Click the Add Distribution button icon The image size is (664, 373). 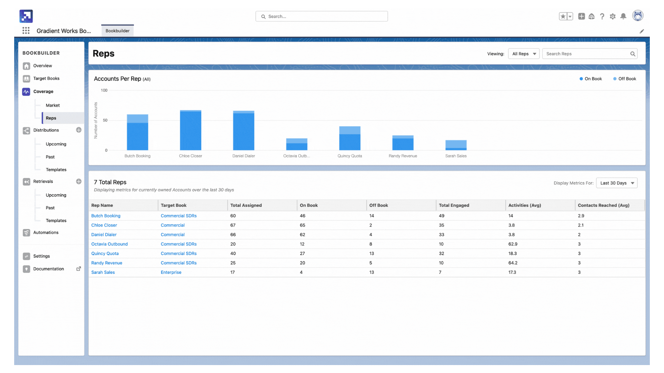pyautogui.click(x=78, y=130)
